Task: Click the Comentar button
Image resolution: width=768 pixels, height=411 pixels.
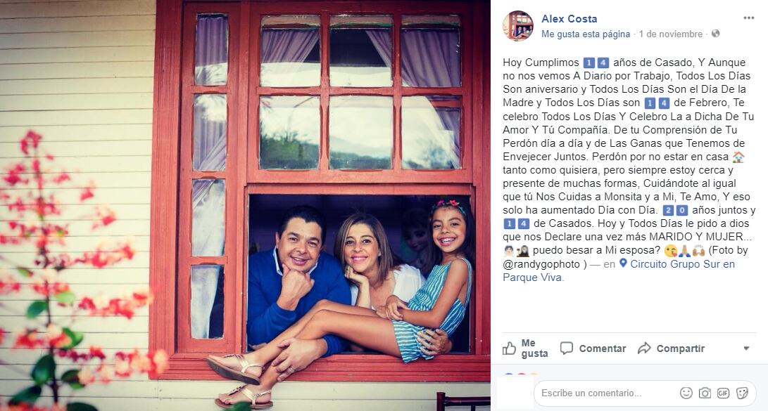Action: tap(593, 348)
